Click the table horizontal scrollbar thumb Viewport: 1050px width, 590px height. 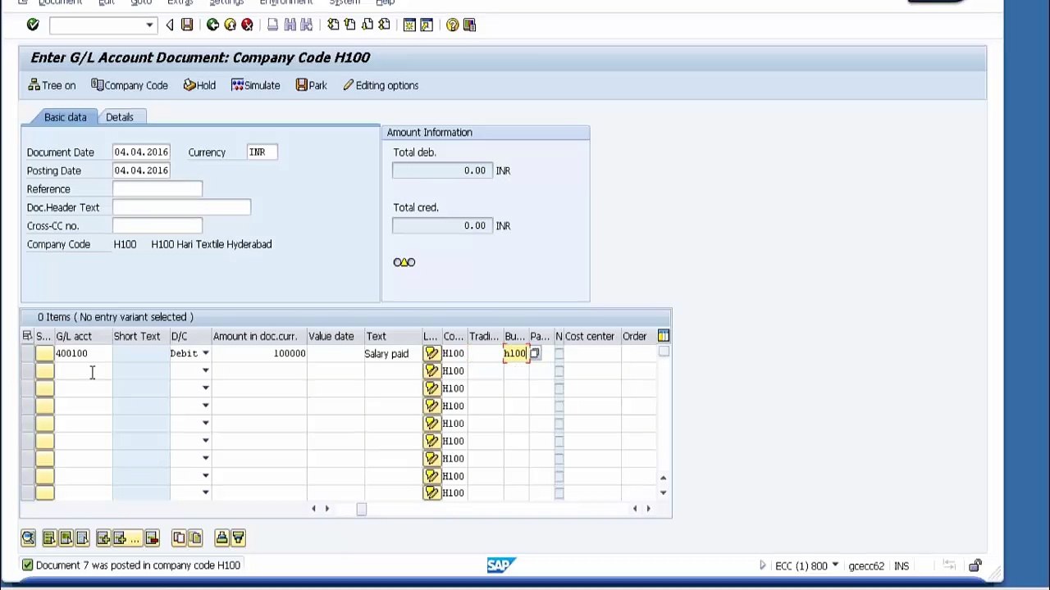click(x=361, y=510)
